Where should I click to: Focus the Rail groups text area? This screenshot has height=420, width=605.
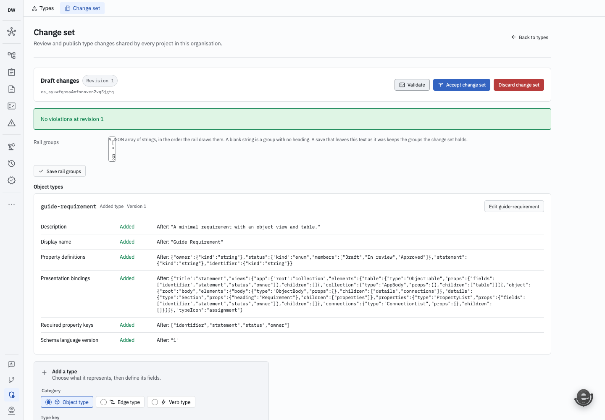click(112, 149)
